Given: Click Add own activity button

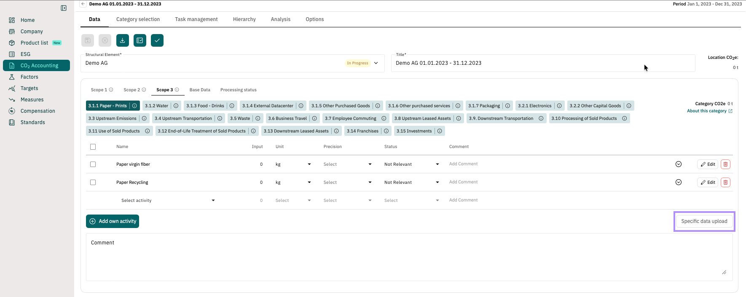Looking at the screenshot, I should coord(113,221).
